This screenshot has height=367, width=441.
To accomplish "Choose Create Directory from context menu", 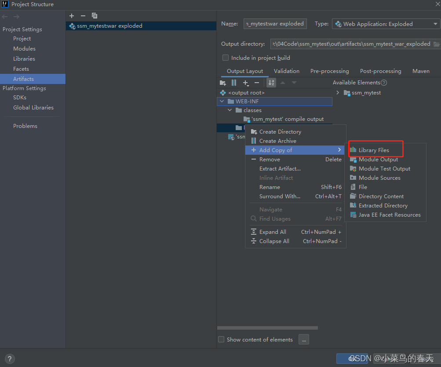I will (x=295, y=131).
